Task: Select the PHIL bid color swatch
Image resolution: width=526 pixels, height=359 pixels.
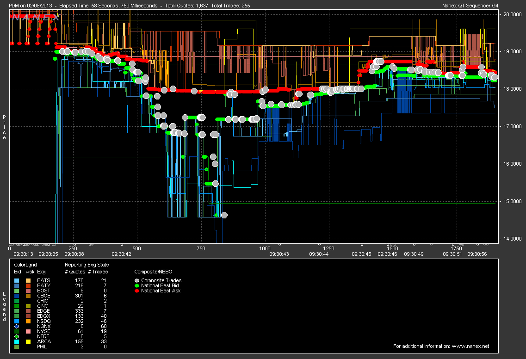Action: coord(17,347)
